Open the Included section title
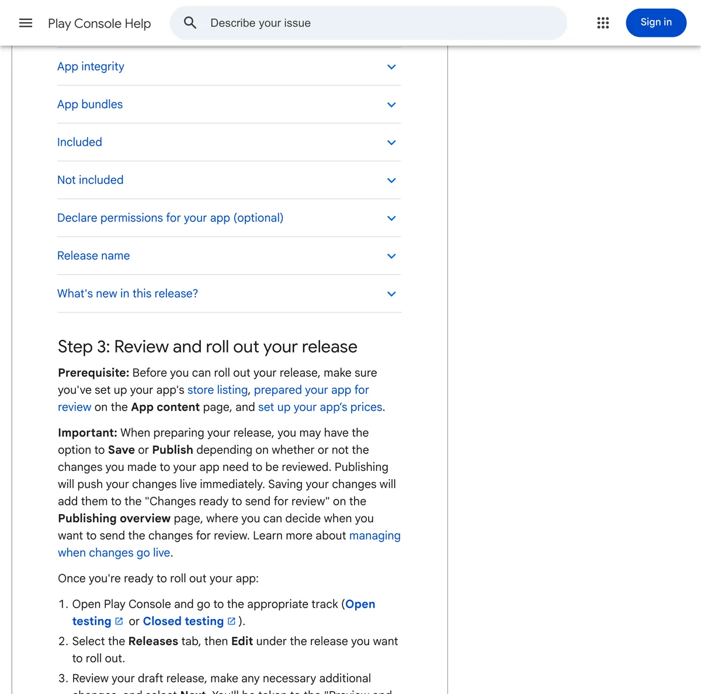701x694 pixels. coord(79,142)
